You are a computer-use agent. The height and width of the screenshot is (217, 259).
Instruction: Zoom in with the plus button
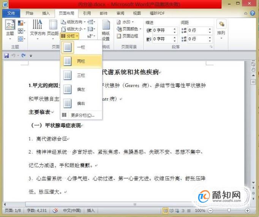point(247,211)
